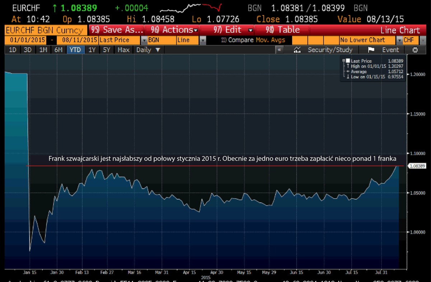Collapse the legend tree minus box
The width and height of the screenshot is (431, 282).
point(344,61)
